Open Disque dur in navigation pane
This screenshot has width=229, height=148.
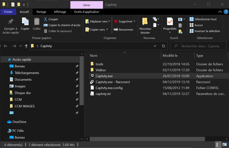point(23,93)
